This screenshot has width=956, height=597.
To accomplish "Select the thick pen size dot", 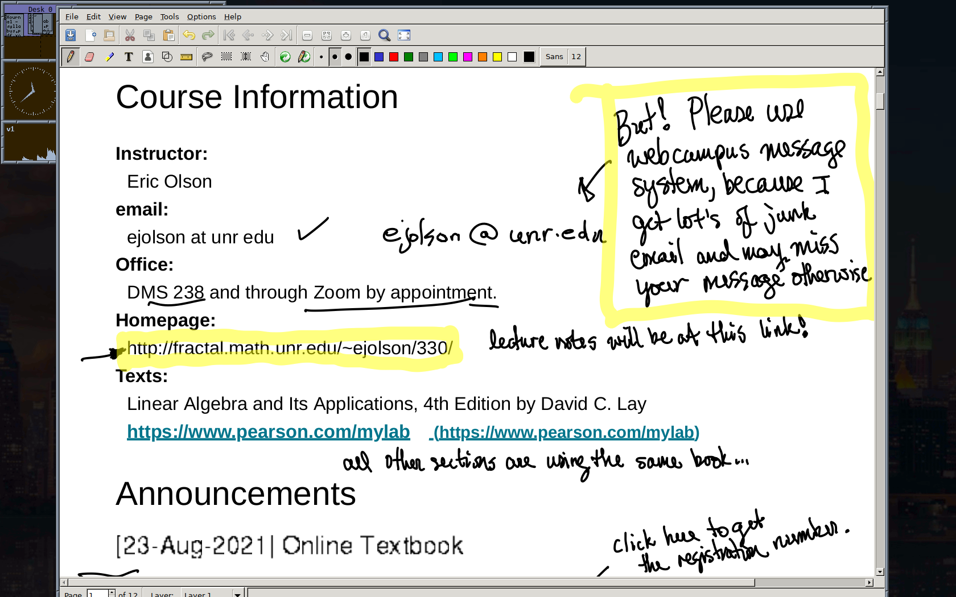I will click(348, 57).
